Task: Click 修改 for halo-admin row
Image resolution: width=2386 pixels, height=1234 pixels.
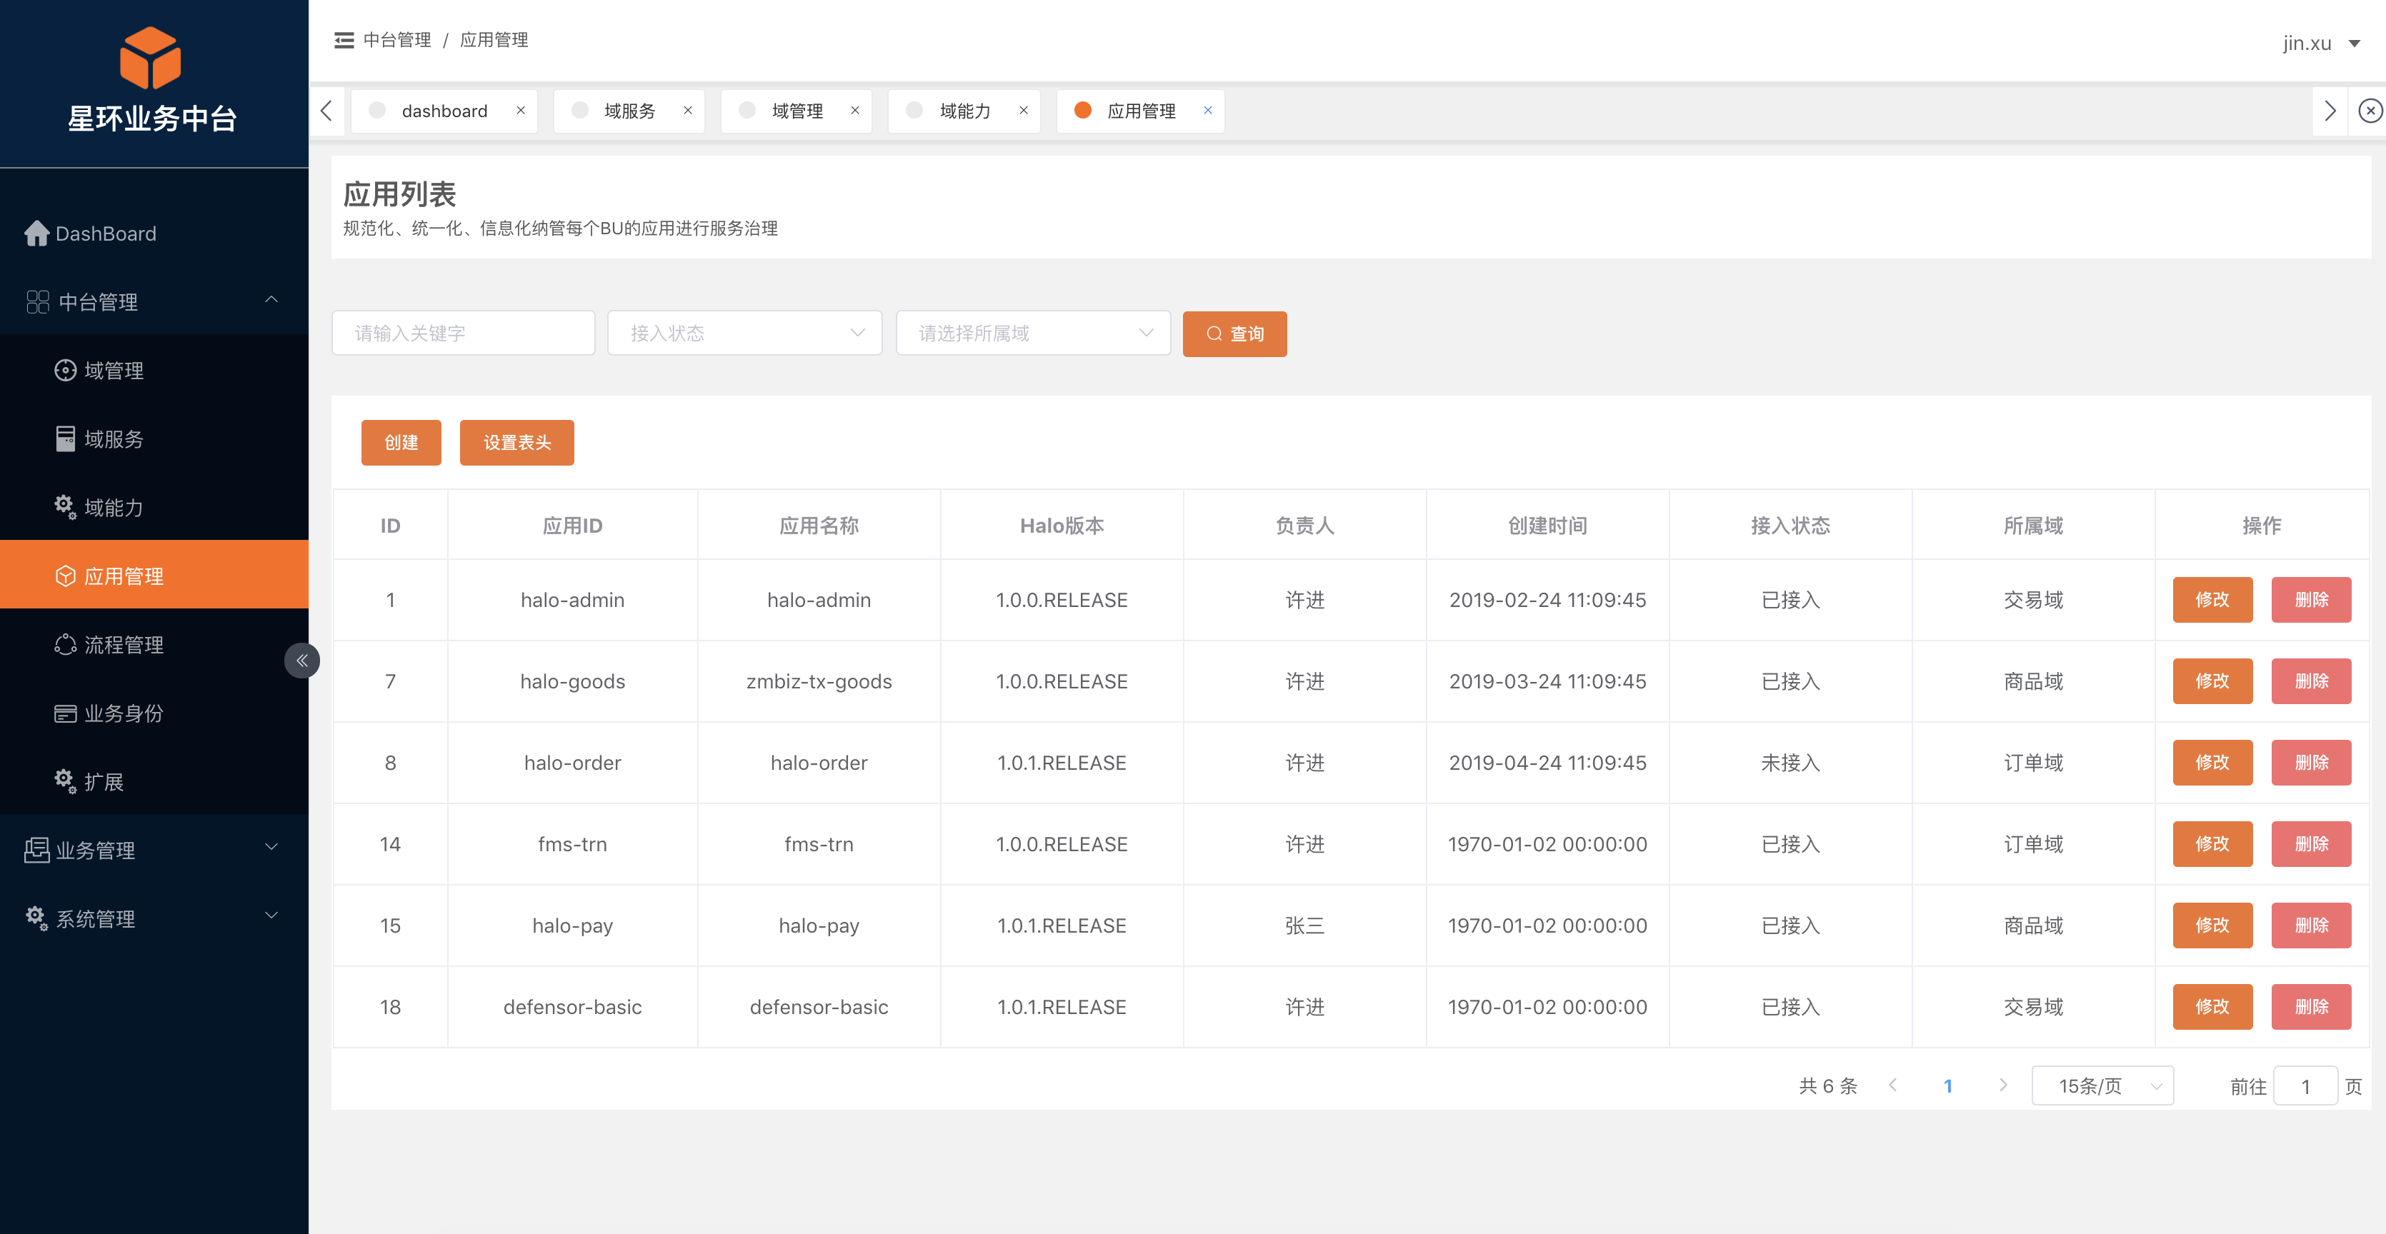Action: point(2213,600)
